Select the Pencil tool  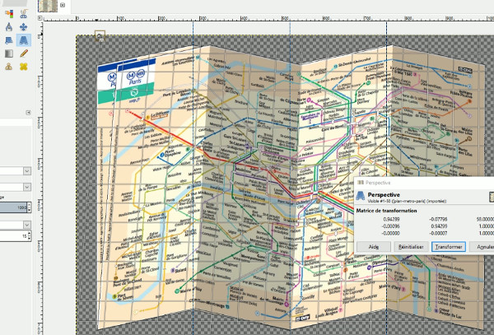coord(24,54)
